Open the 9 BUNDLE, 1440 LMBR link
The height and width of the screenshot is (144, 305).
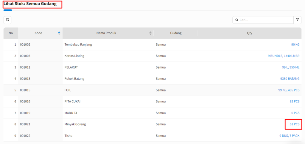284,56
